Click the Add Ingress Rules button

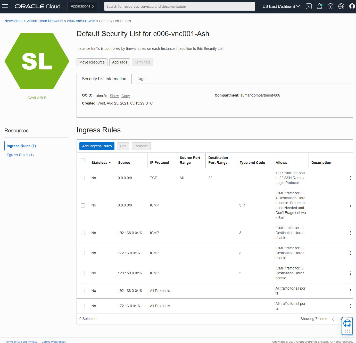click(97, 146)
